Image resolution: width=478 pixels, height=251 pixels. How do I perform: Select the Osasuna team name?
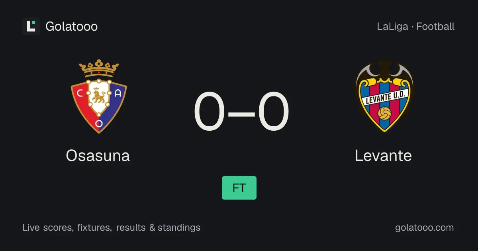pos(98,155)
